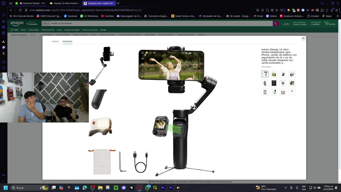Open the Roblox bookmark
Viewport: 341px width, 192px height.
point(271,16)
